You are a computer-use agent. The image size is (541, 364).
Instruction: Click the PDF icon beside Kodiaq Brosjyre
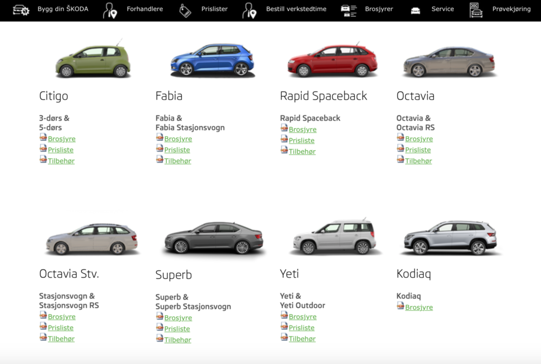click(x=400, y=305)
